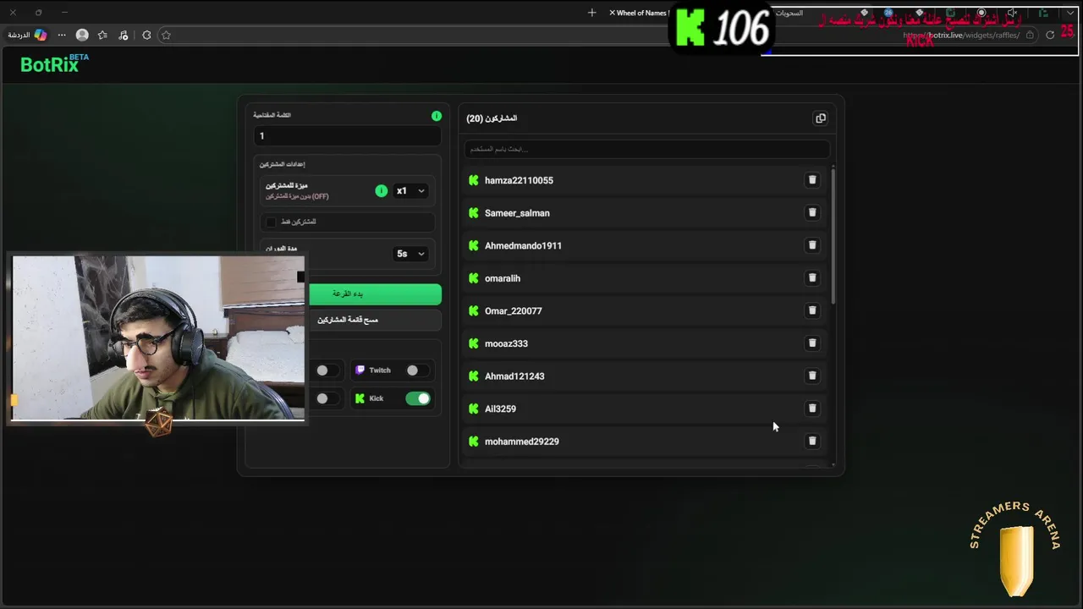The image size is (1083, 609).
Task: Click the المشاركون (20) header text
Action: click(492, 118)
